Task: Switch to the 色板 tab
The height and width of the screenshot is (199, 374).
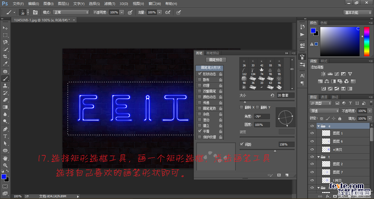Action: coord(324,23)
